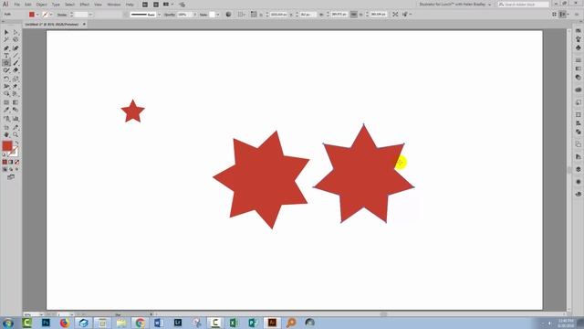
Task: Select the Shape Builder tool
Action: coord(6,93)
